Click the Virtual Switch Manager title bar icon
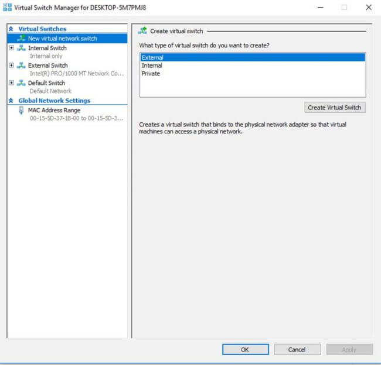 tap(7, 7)
